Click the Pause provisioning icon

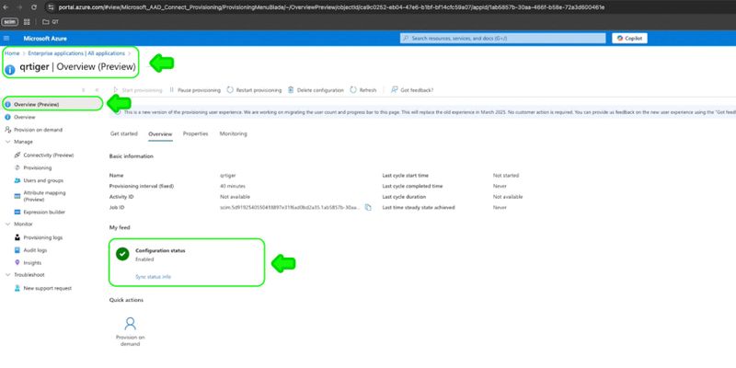point(172,89)
